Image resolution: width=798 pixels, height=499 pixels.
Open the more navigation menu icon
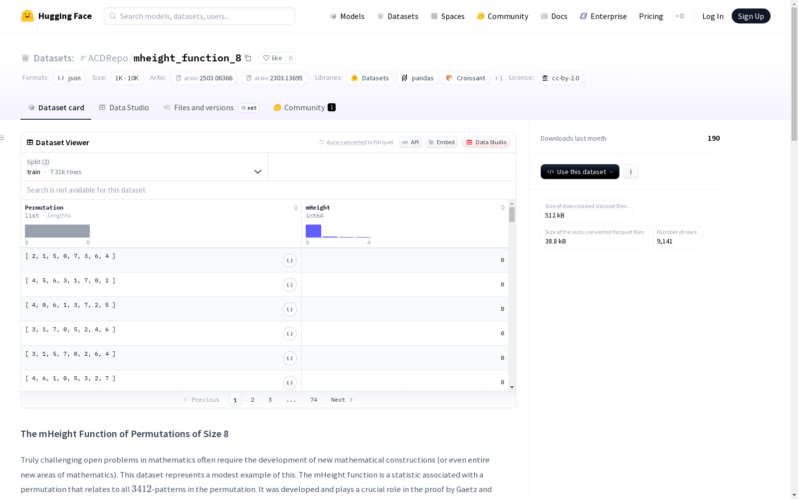(x=680, y=16)
